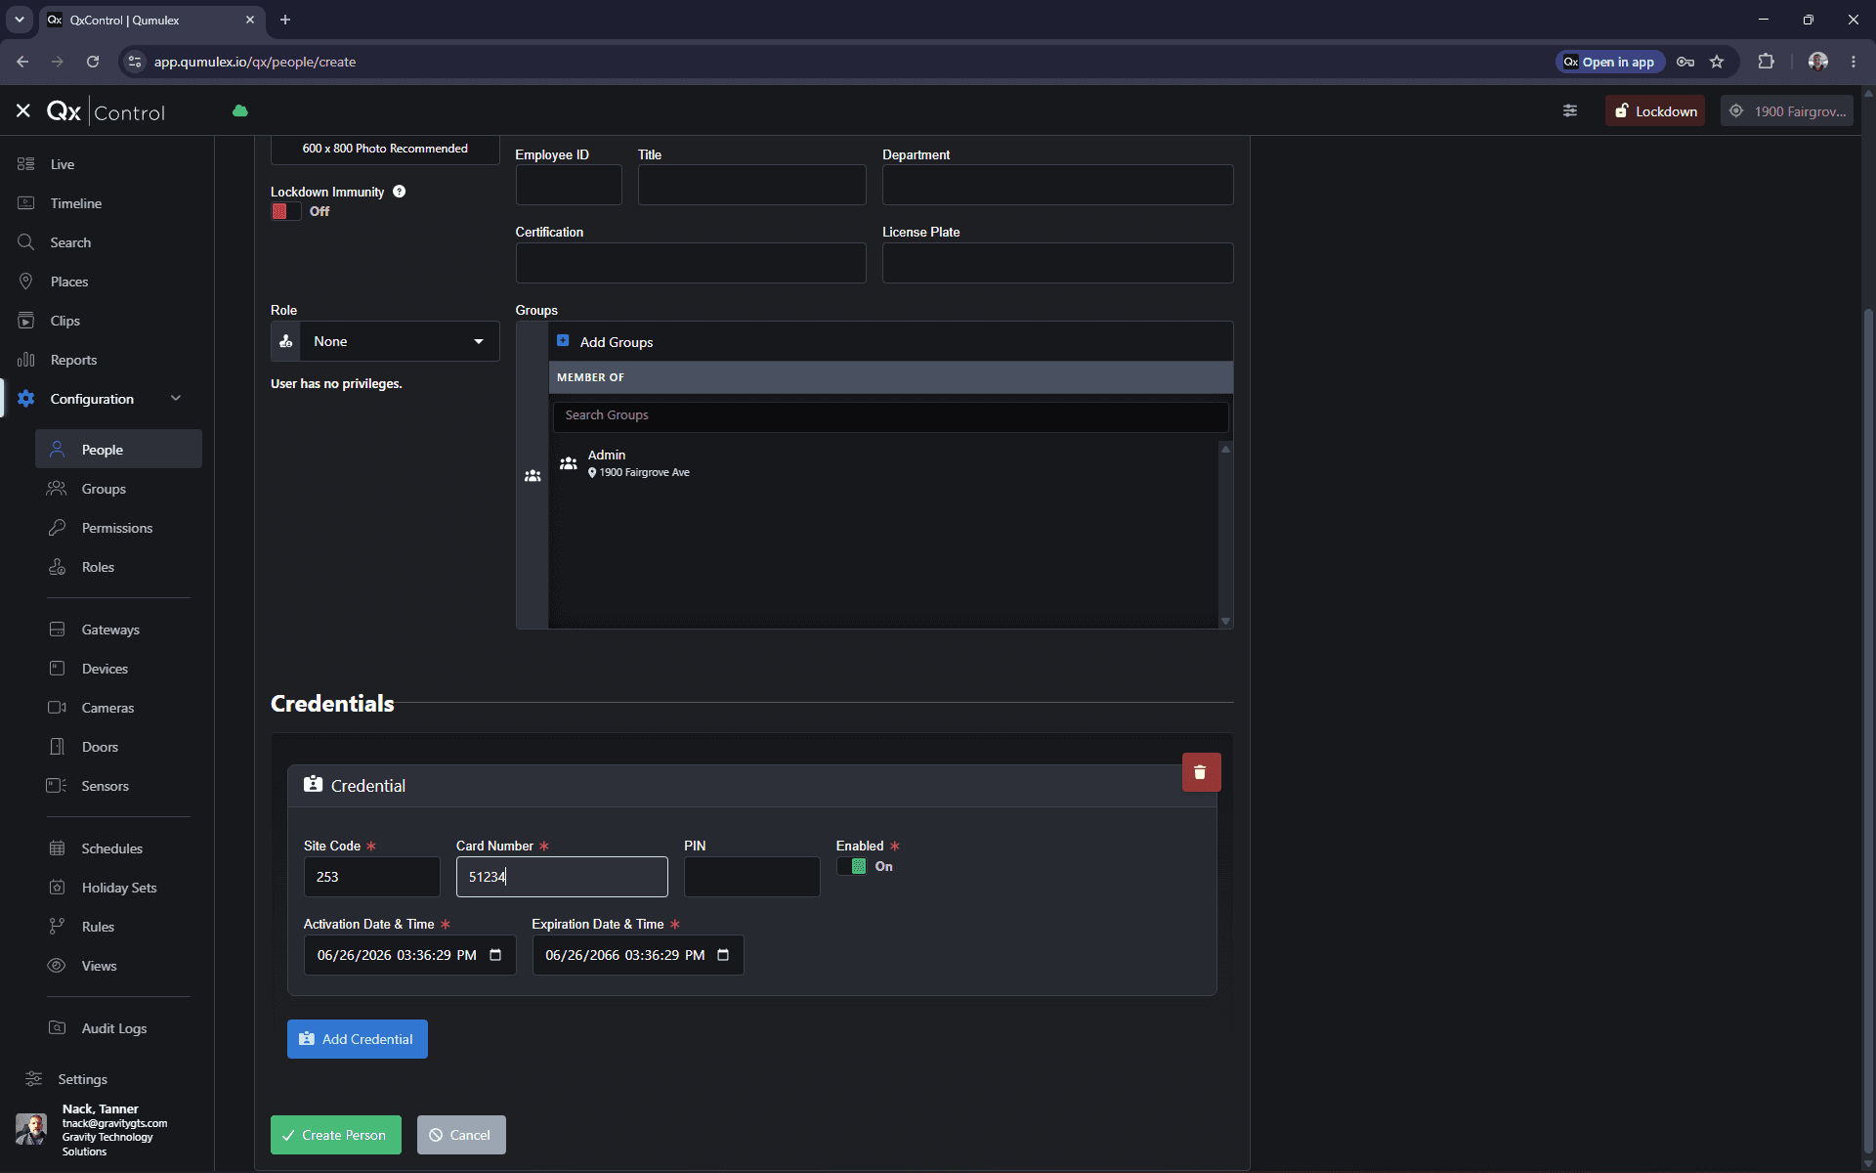Delete the credential with trash icon
The width and height of the screenshot is (1876, 1173).
pos(1201,772)
